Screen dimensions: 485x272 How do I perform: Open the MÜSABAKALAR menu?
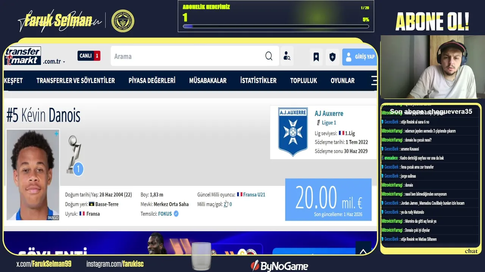pyautogui.click(x=208, y=80)
